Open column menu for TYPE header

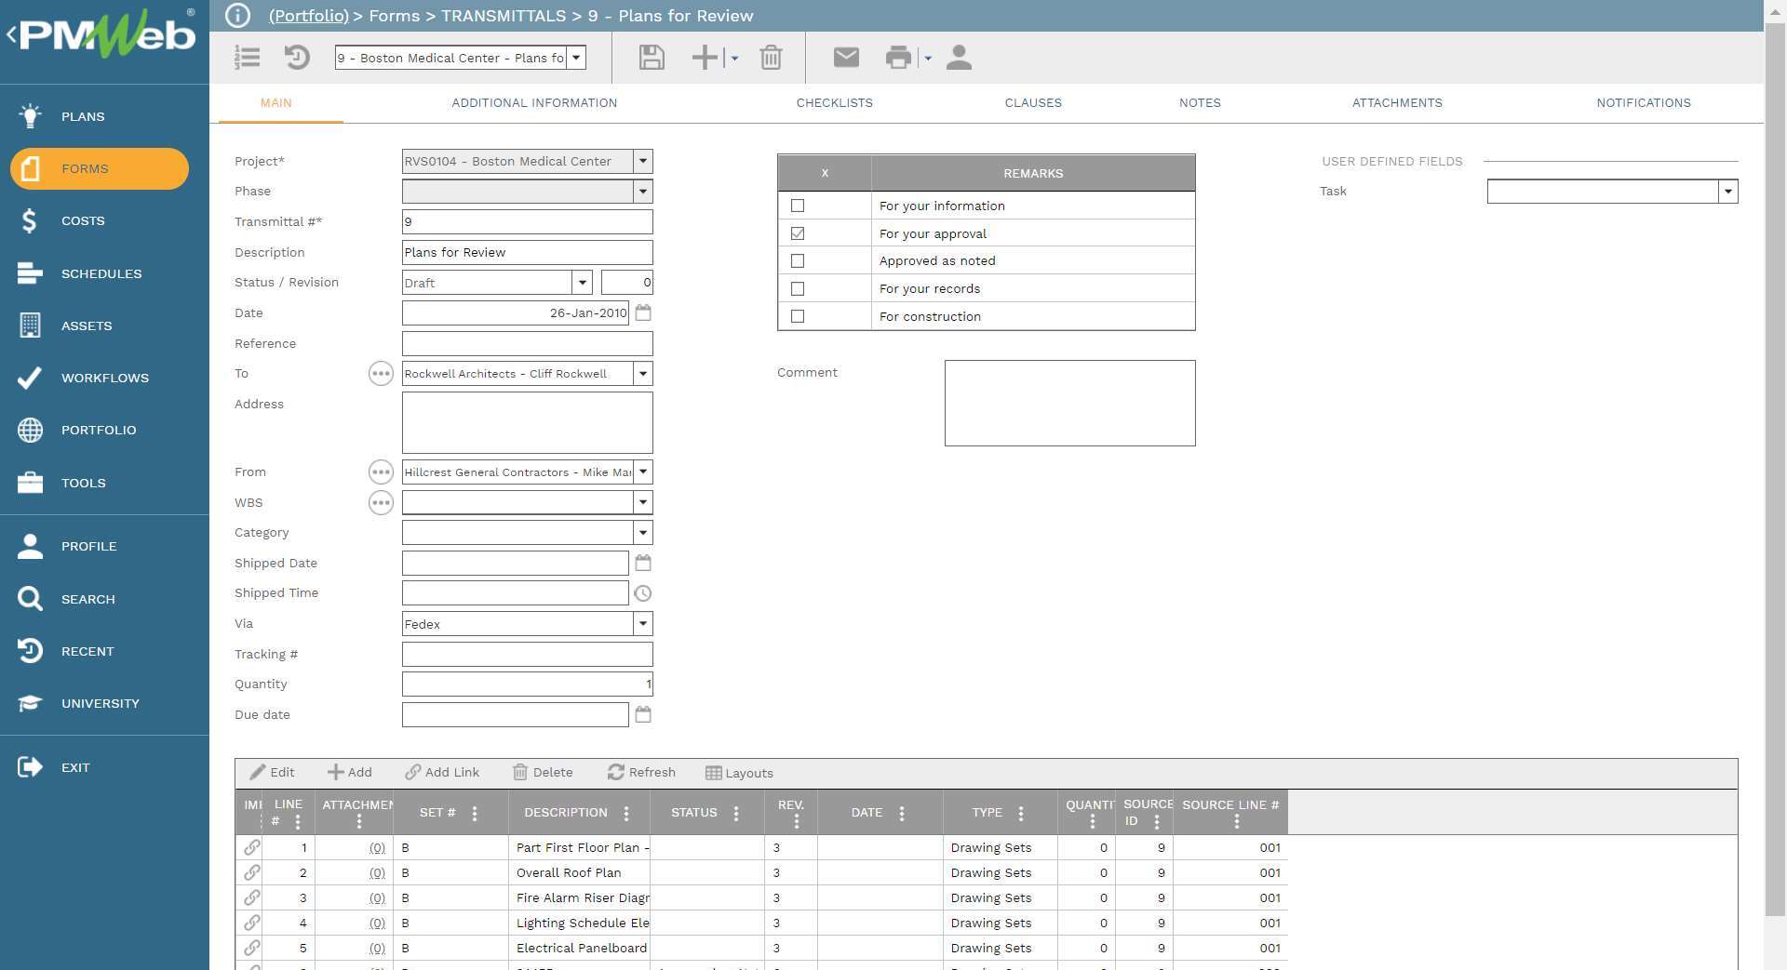click(1021, 814)
